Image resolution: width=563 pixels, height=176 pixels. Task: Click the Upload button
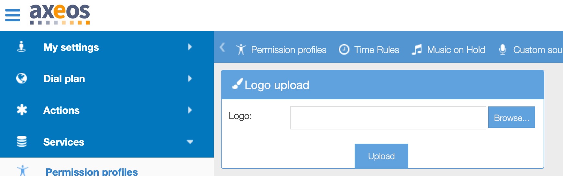click(x=381, y=156)
